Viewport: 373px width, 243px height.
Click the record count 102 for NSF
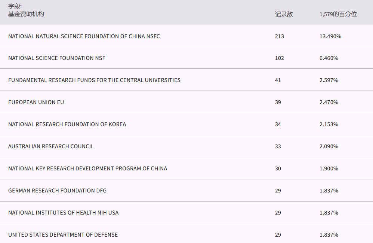(279, 58)
